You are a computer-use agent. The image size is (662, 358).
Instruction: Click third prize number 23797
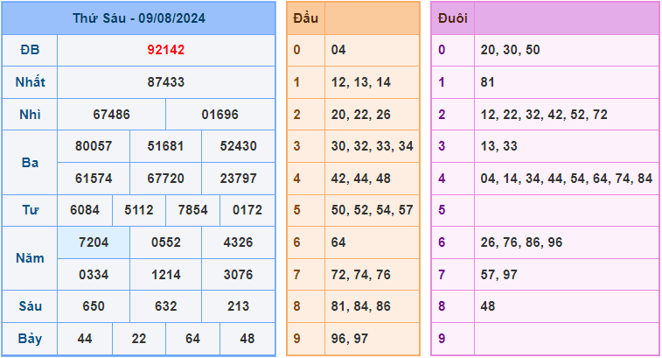click(239, 179)
